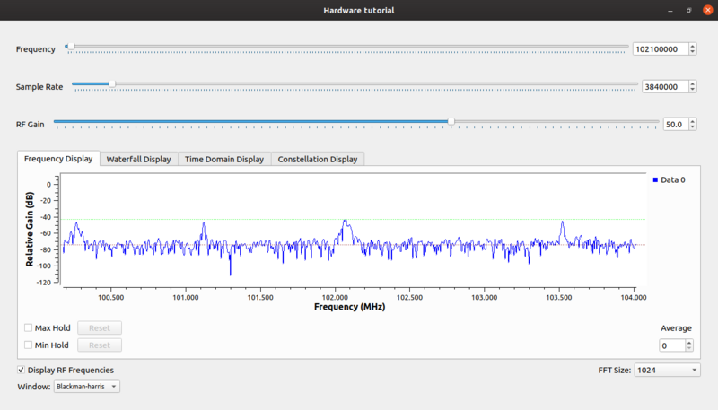Select the Frequency Display tab

pos(58,158)
